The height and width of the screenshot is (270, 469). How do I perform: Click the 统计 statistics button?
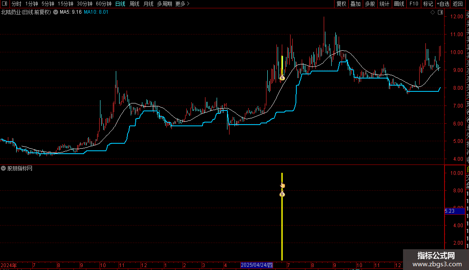[384, 4]
